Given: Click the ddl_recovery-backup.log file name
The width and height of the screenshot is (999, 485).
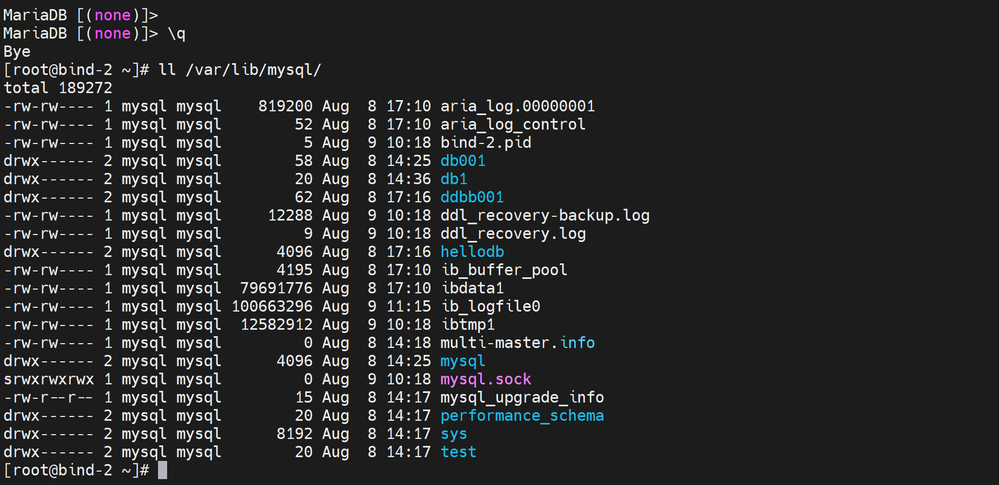Looking at the screenshot, I should 545,215.
